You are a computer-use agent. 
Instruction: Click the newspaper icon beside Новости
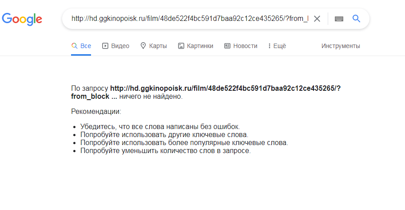tap(227, 46)
